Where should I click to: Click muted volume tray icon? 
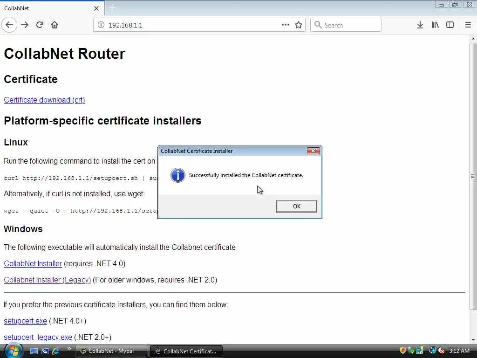(442, 351)
